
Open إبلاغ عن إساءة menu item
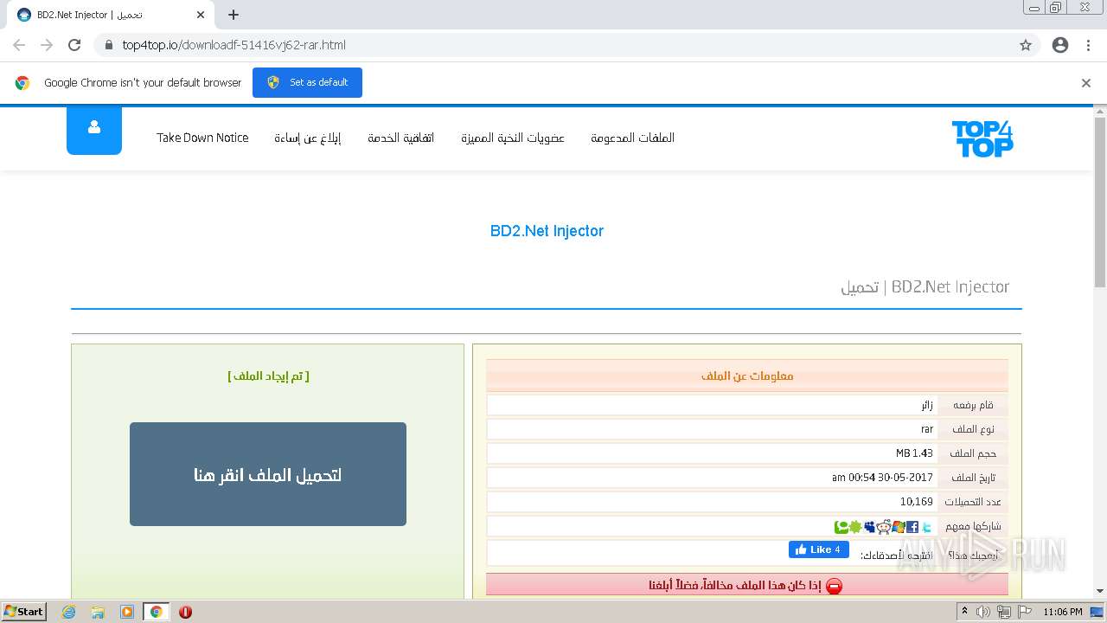[308, 138]
